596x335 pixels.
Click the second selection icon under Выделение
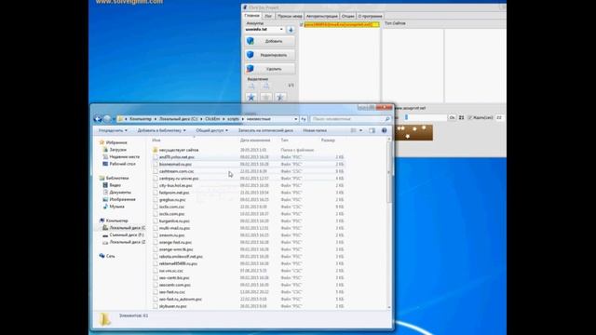(266, 86)
